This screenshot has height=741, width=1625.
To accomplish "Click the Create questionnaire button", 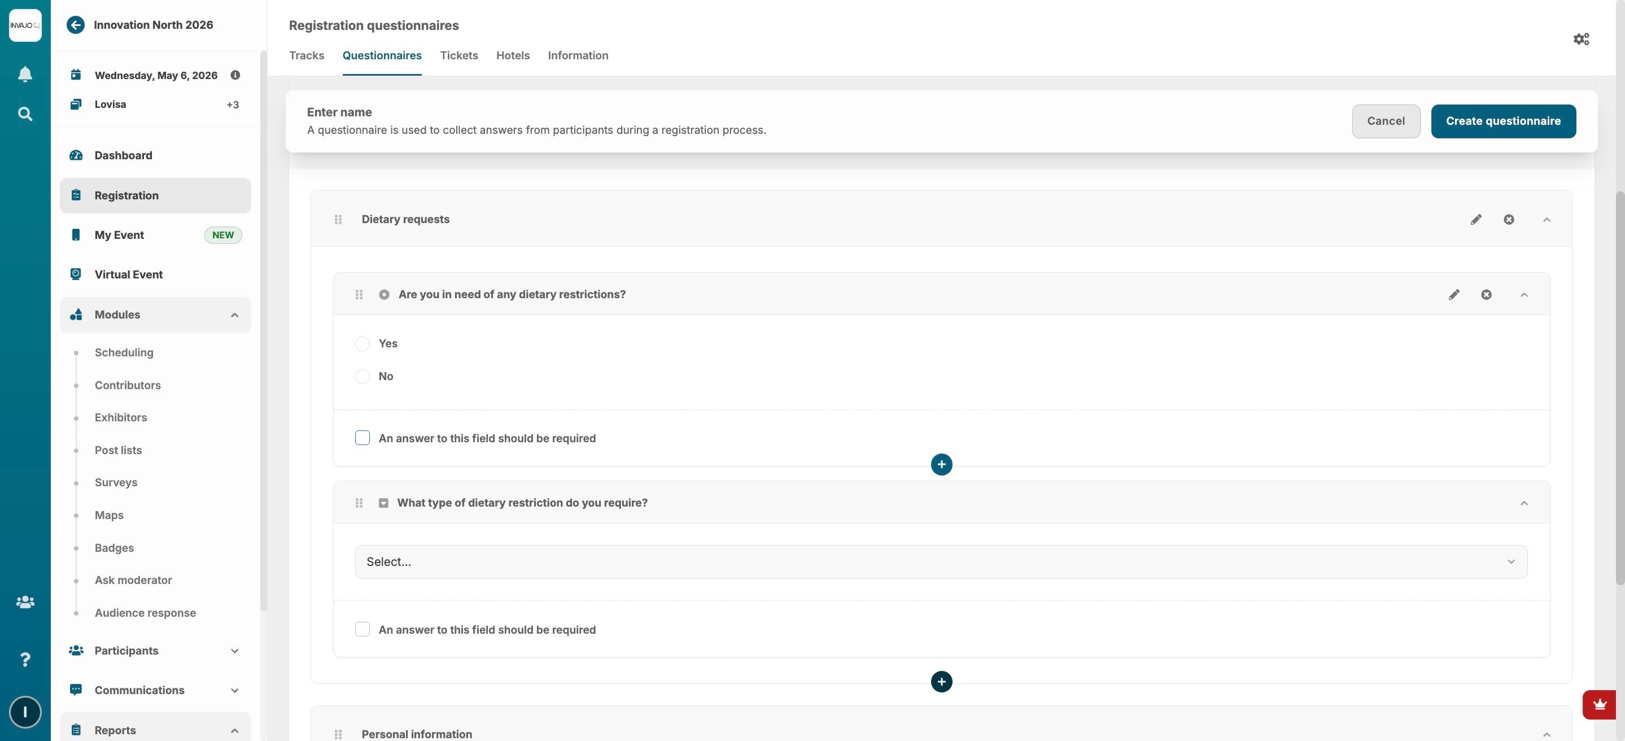I will pos(1502,121).
